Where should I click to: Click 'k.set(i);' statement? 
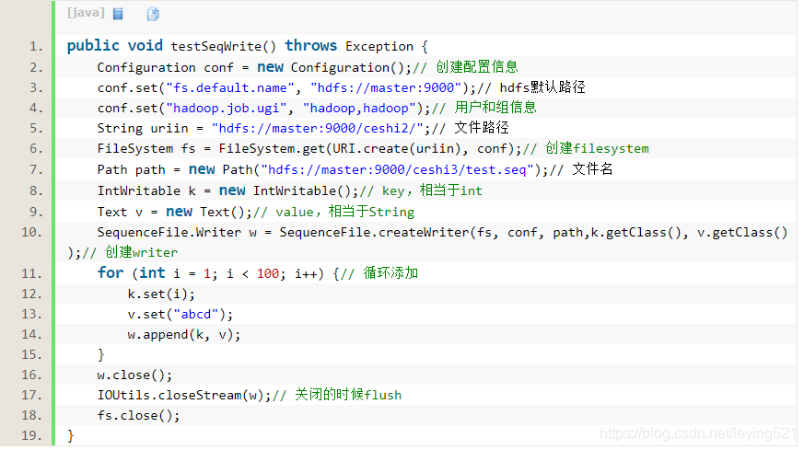click(x=161, y=294)
